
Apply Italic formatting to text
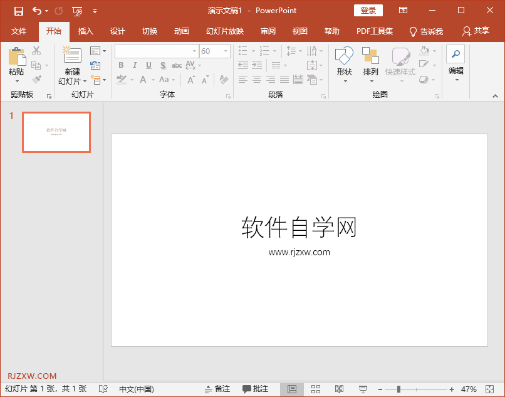134,65
